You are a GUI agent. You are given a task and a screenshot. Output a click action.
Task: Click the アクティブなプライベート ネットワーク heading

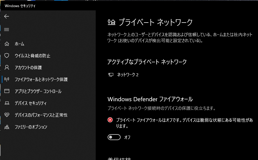[147, 62]
